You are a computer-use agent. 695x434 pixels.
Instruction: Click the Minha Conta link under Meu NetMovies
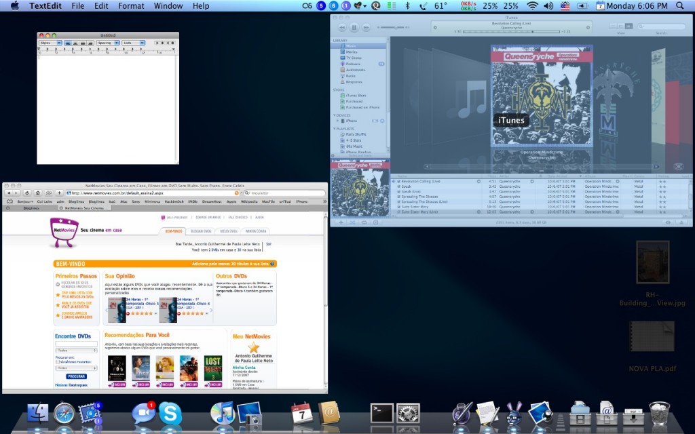point(244,368)
